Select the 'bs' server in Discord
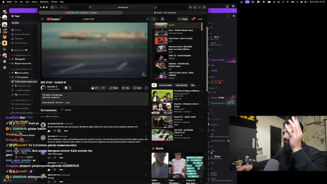 click(5, 49)
